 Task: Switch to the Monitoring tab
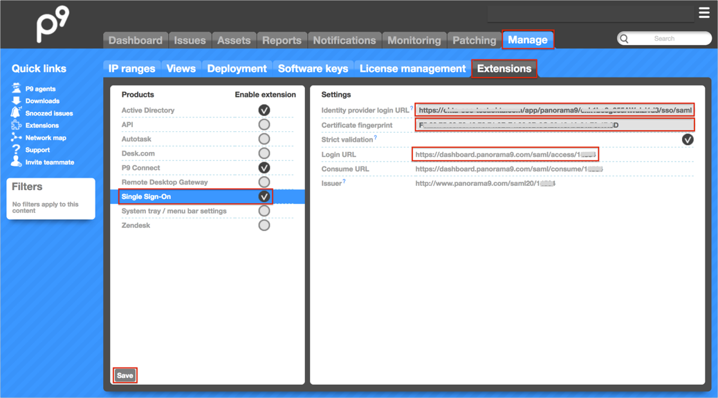click(414, 41)
